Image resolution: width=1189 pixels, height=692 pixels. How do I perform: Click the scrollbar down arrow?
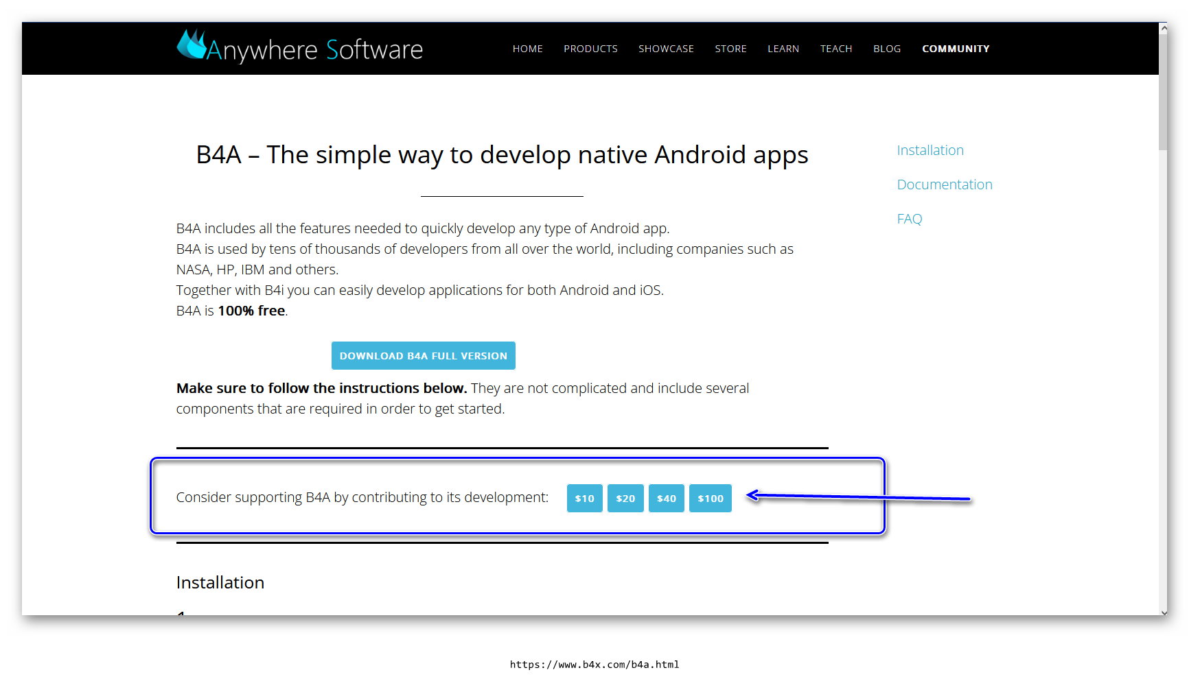1163,612
